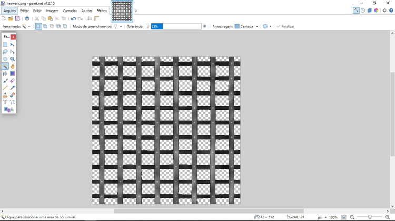The height and width of the screenshot is (221, 395).
Task: Select the Line/Curve tool
Action: [x=12, y=102]
